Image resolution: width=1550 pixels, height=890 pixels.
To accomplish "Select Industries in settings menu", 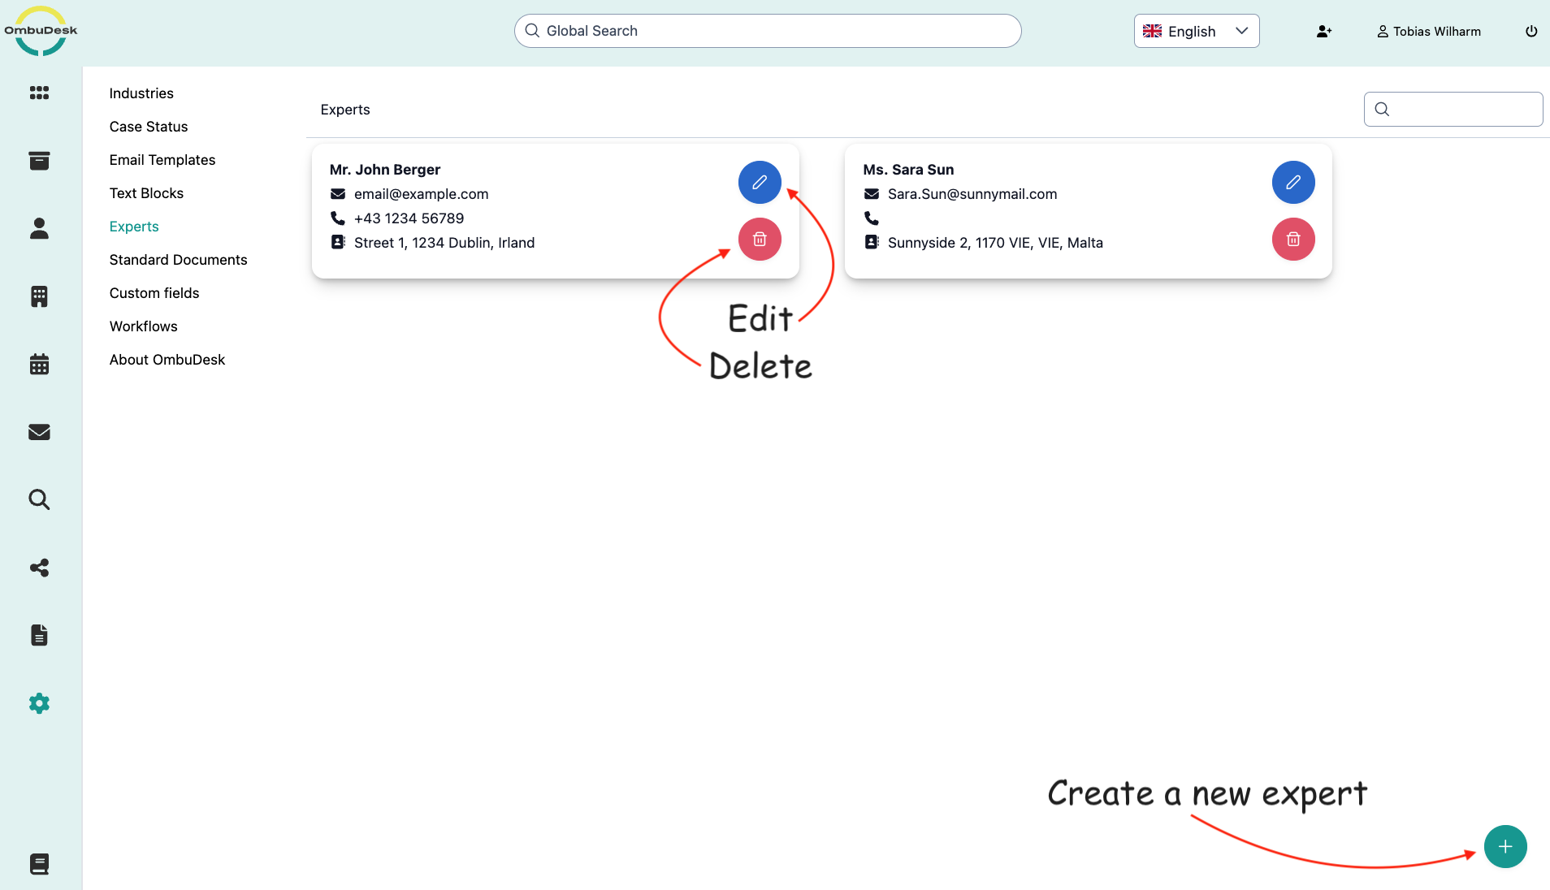I will click(x=141, y=93).
